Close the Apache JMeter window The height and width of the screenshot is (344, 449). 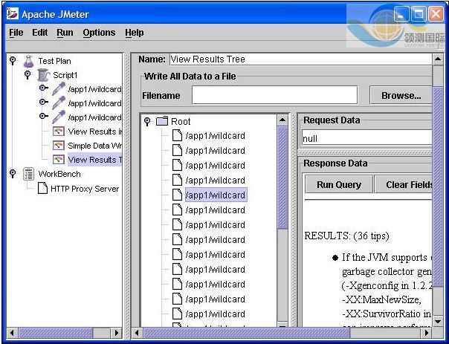coord(436,13)
